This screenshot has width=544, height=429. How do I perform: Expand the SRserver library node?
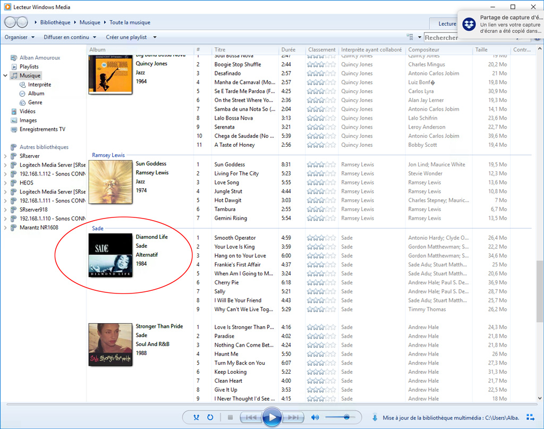coord(5,156)
